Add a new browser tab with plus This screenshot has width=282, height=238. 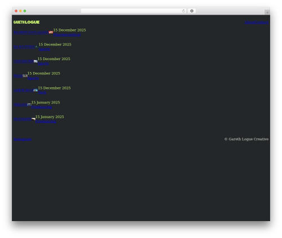tap(267, 12)
